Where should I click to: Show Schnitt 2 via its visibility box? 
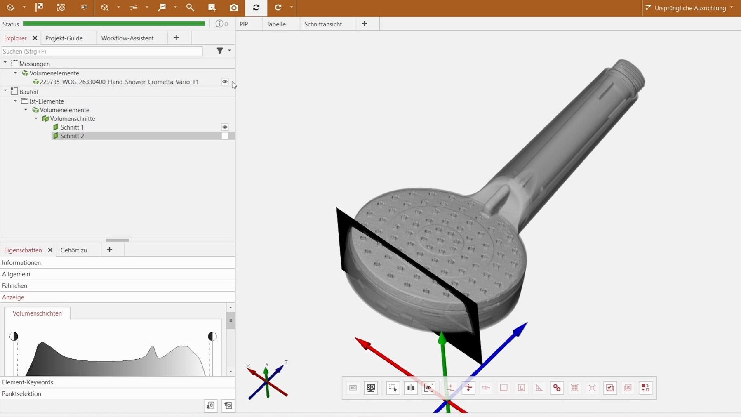pos(225,136)
